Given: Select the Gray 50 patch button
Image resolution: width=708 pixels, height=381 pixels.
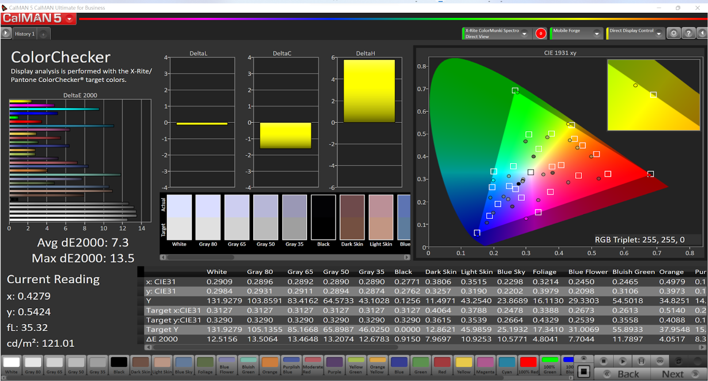Looking at the screenshot, I should pos(76,365).
